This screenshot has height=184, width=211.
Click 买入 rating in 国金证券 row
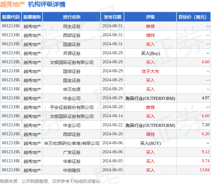click(x=150, y=80)
